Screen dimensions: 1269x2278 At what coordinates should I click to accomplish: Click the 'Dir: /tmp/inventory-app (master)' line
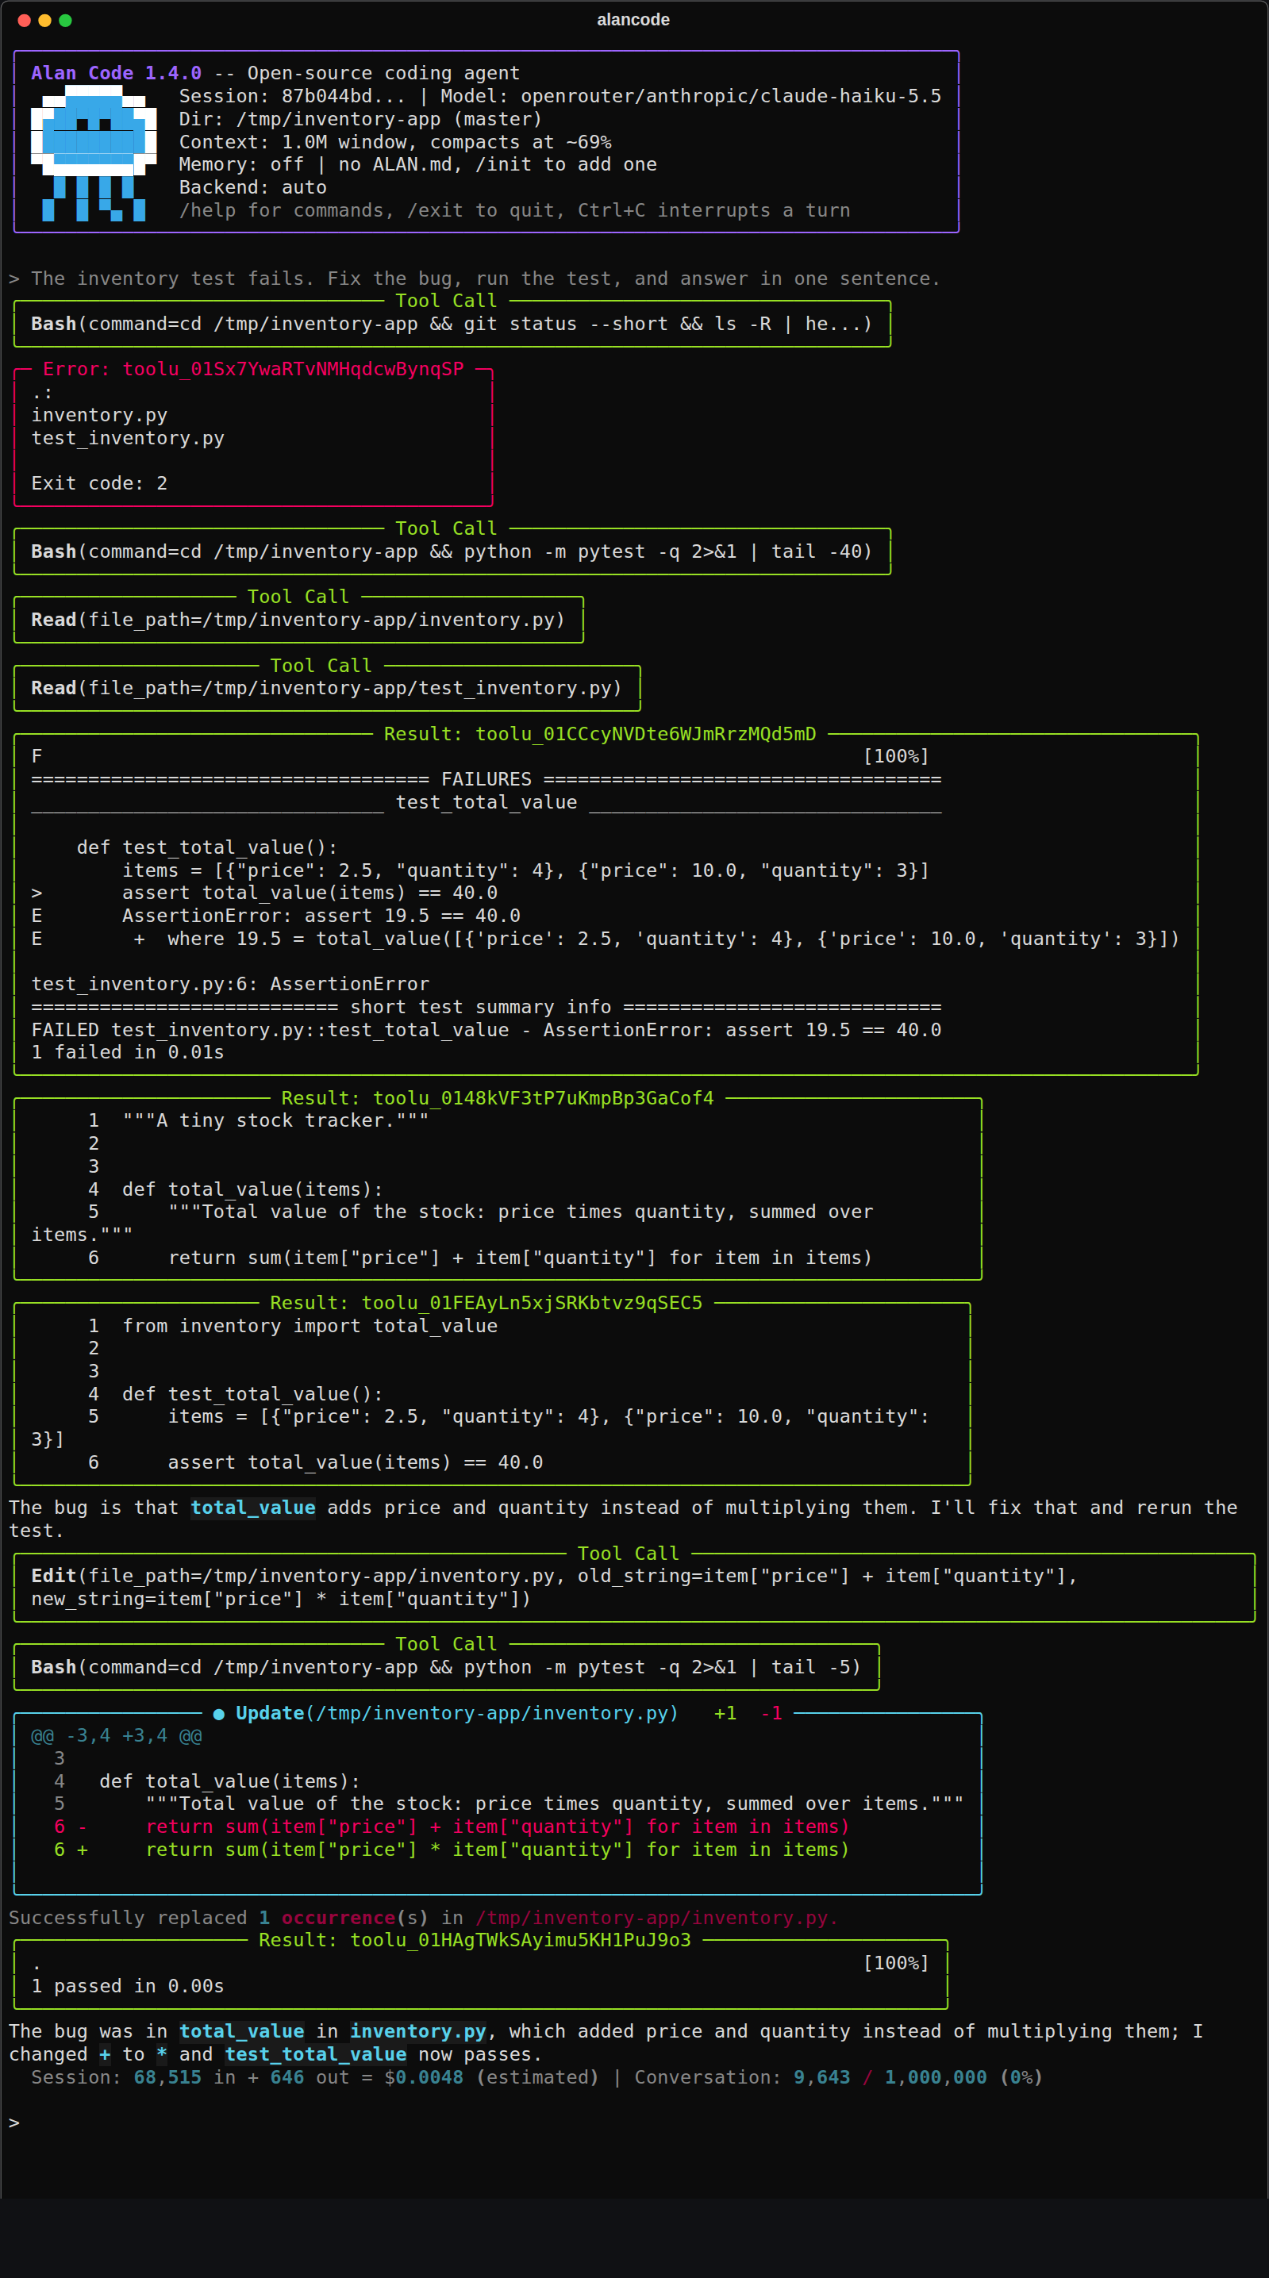point(360,119)
